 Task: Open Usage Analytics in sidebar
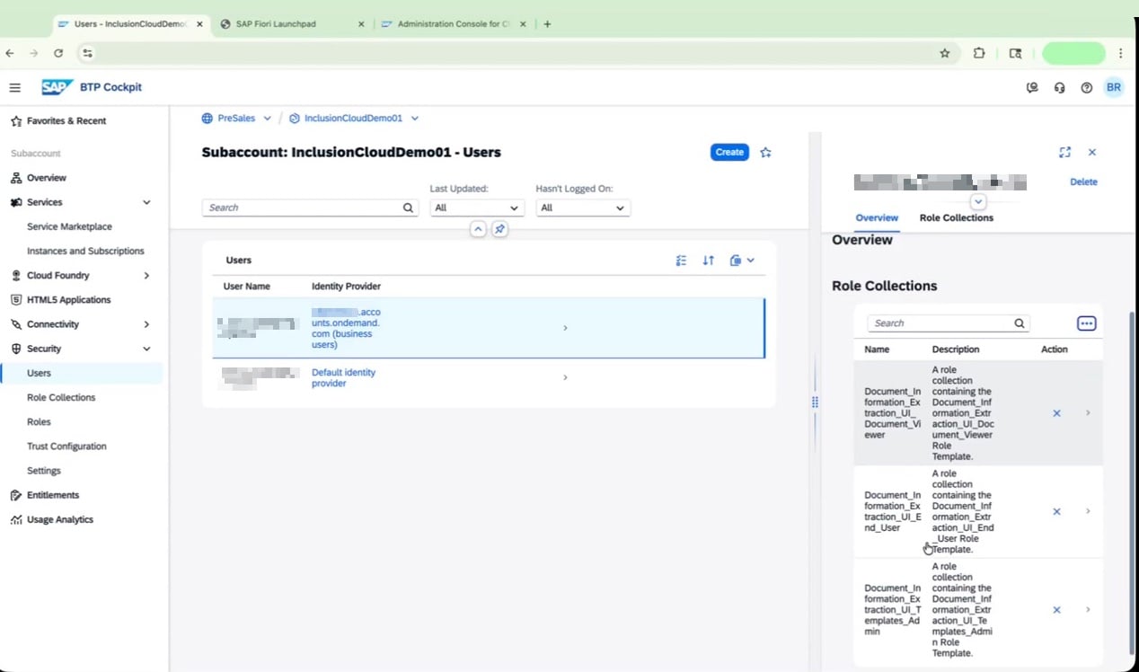tap(60, 519)
